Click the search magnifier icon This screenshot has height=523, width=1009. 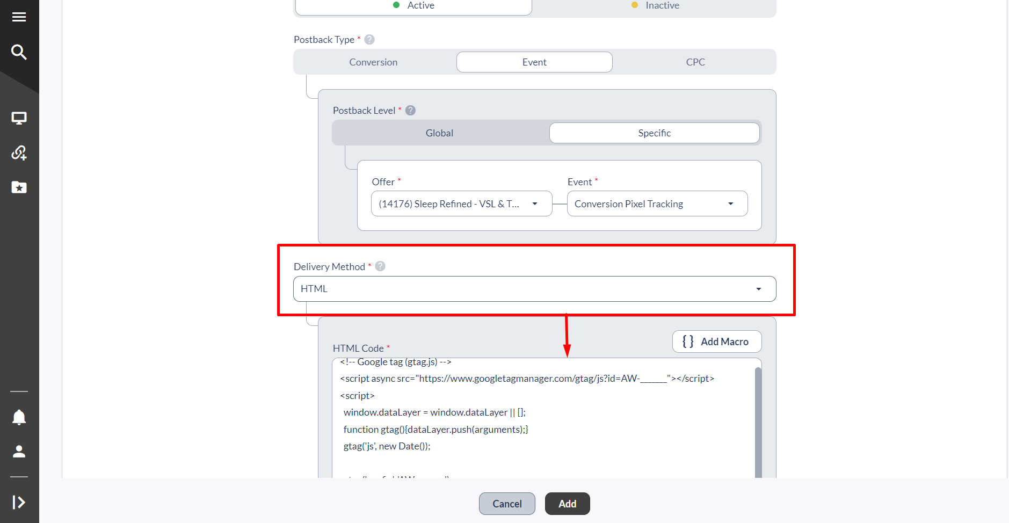coord(19,52)
